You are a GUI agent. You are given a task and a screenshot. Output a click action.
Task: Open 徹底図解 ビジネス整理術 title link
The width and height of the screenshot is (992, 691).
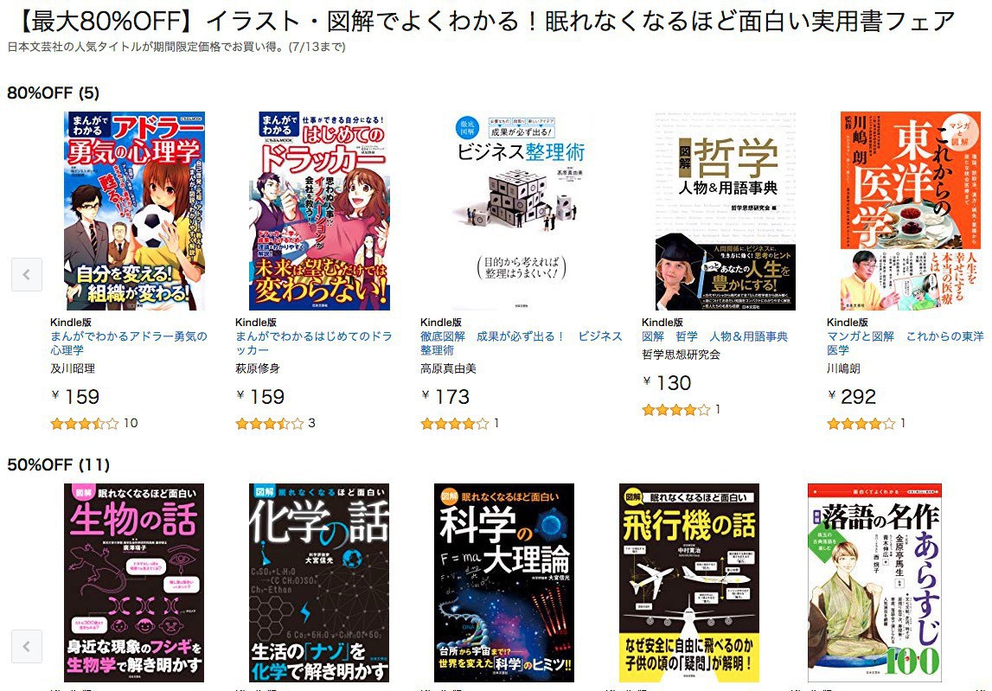(x=522, y=343)
